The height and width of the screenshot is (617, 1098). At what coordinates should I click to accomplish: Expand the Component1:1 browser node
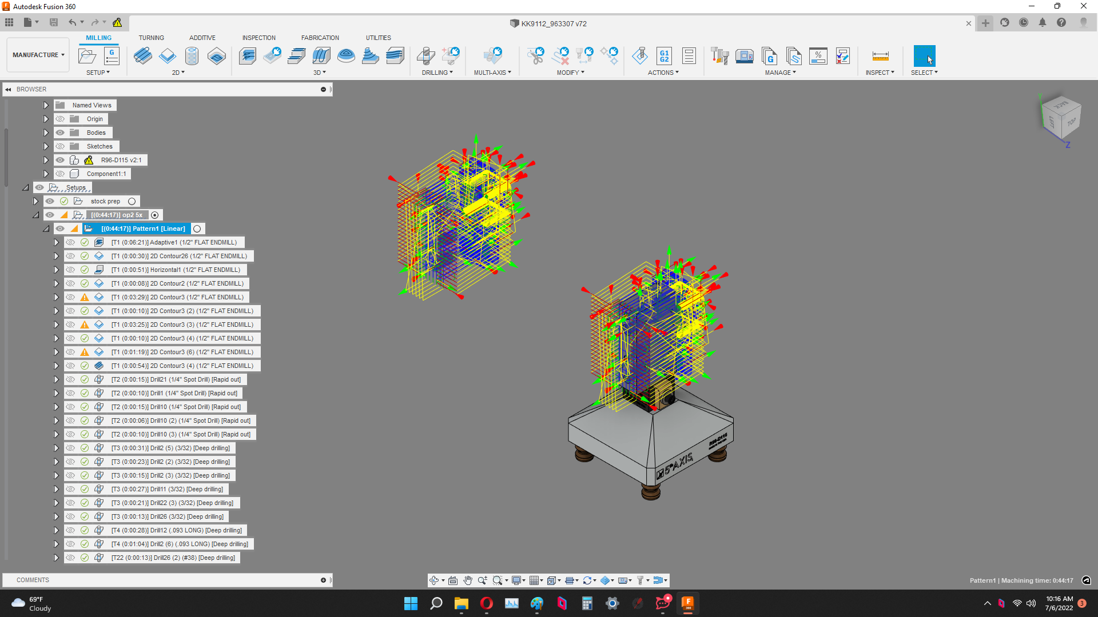(46, 174)
